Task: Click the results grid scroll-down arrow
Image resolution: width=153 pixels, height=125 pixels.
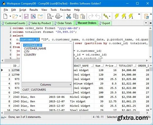Action: (x=151, y=109)
